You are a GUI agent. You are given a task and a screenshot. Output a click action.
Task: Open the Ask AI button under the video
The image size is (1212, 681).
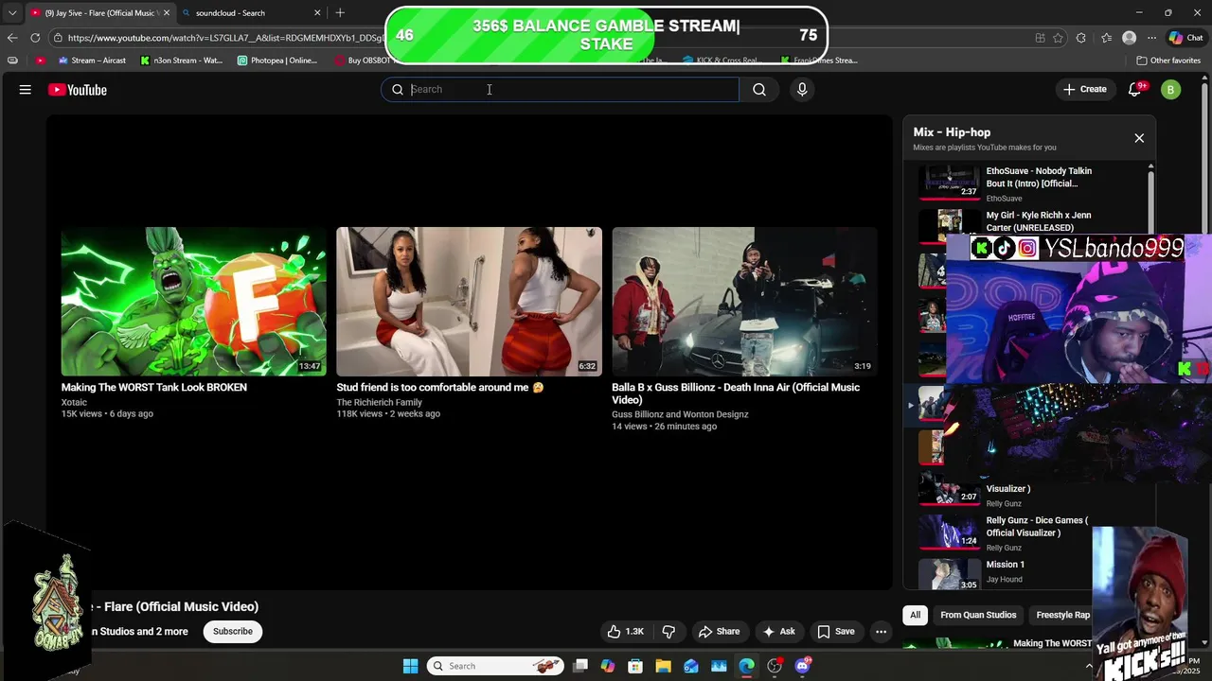pyautogui.click(x=778, y=632)
